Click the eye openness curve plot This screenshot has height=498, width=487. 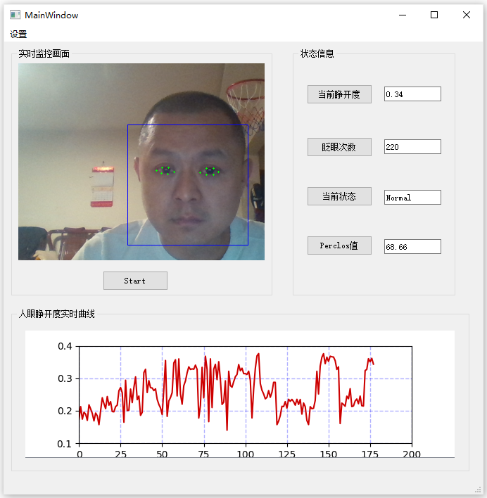click(x=240, y=394)
